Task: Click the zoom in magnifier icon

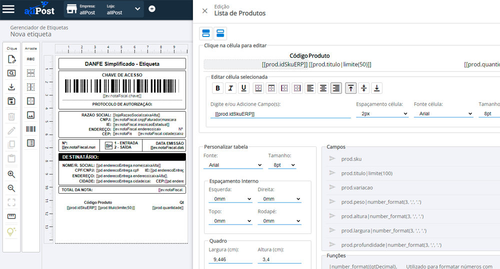Action: tap(11, 175)
